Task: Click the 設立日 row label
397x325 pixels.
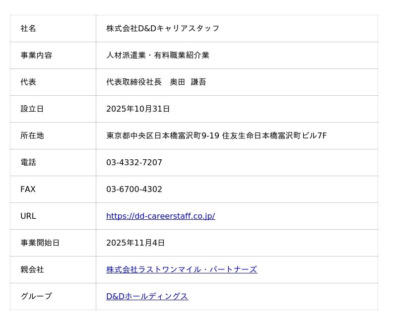Action: [32, 109]
